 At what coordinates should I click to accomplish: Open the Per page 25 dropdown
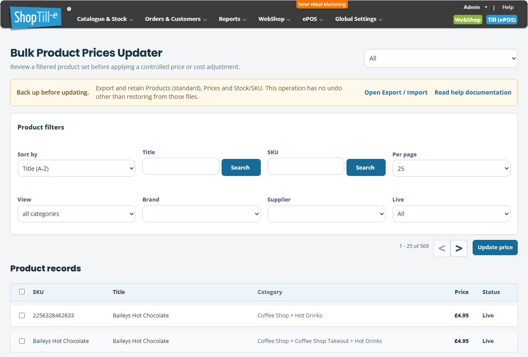point(451,168)
